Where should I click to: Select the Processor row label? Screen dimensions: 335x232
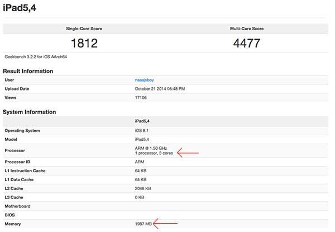[15, 150]
